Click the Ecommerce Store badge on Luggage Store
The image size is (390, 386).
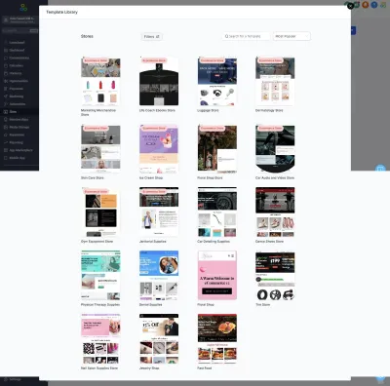tap(212, 60)
